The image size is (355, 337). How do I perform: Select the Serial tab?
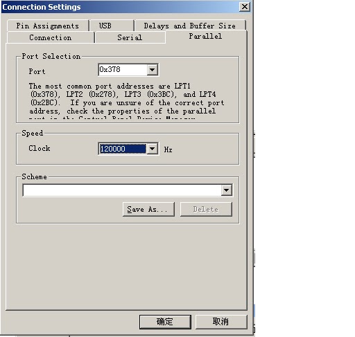130,37
